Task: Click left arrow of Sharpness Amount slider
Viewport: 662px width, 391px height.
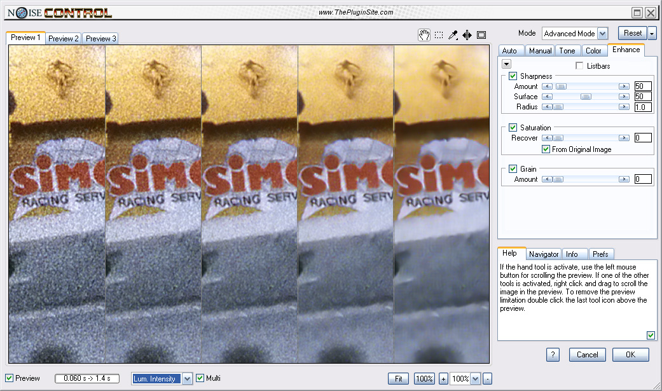Action: point(547,86)
